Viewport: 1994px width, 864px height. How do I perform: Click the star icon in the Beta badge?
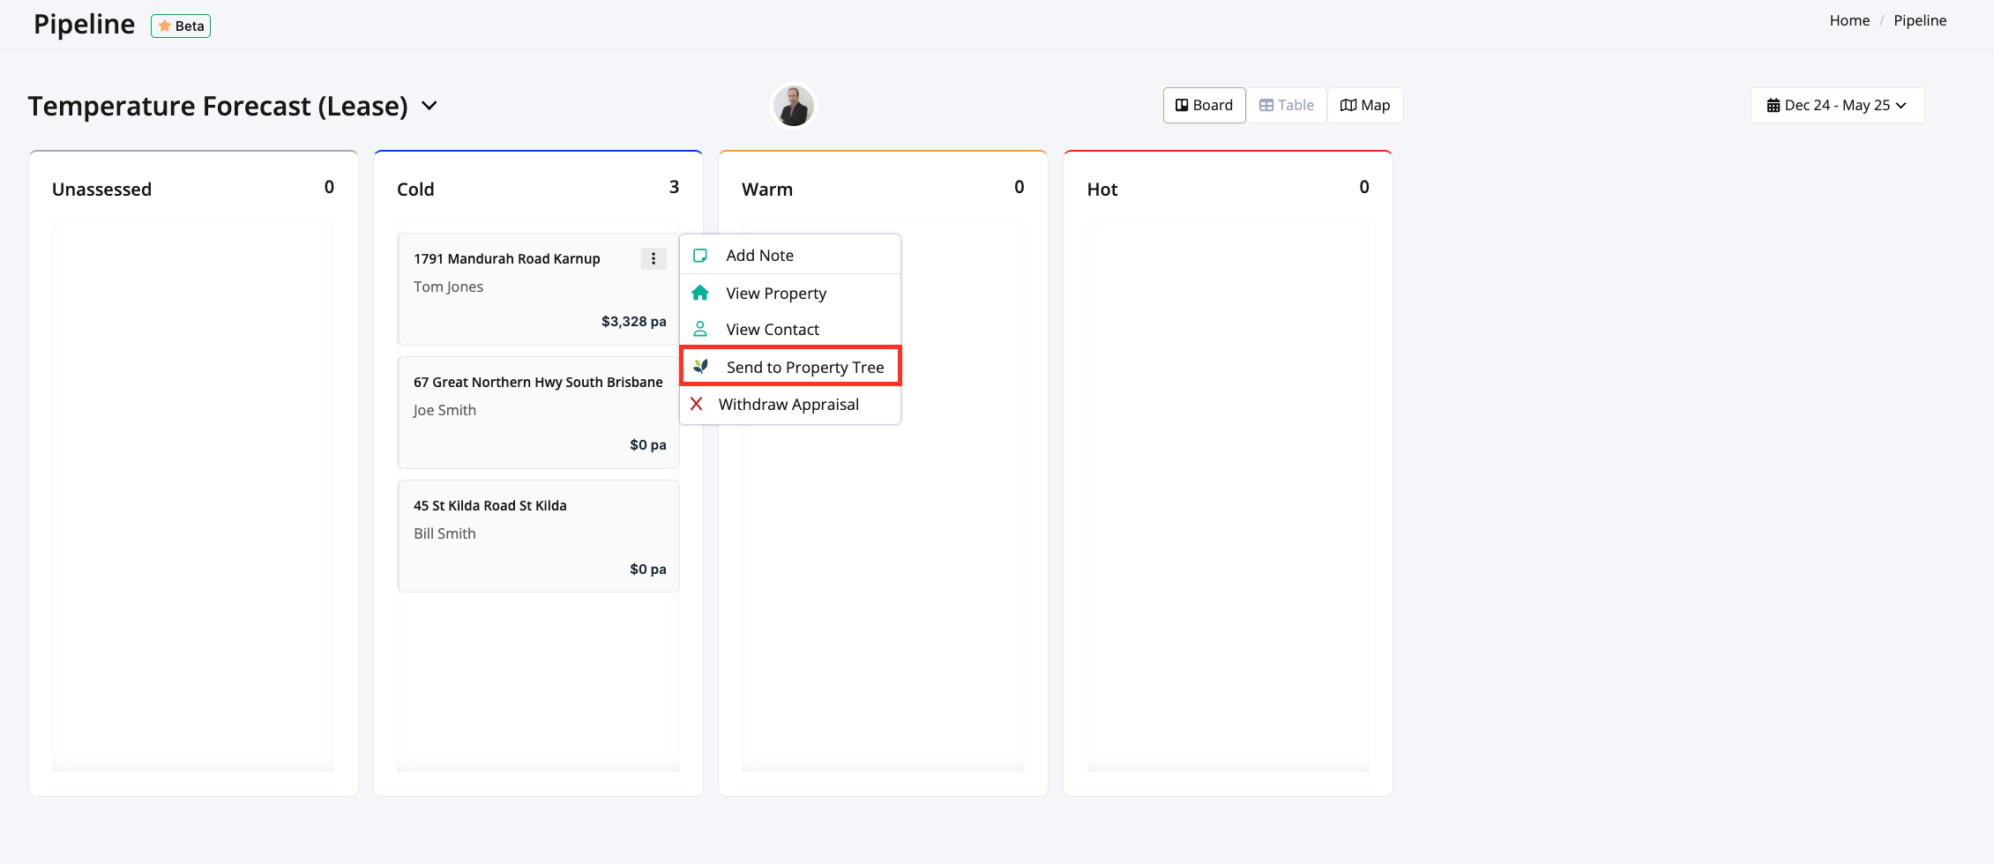[164, 26]
